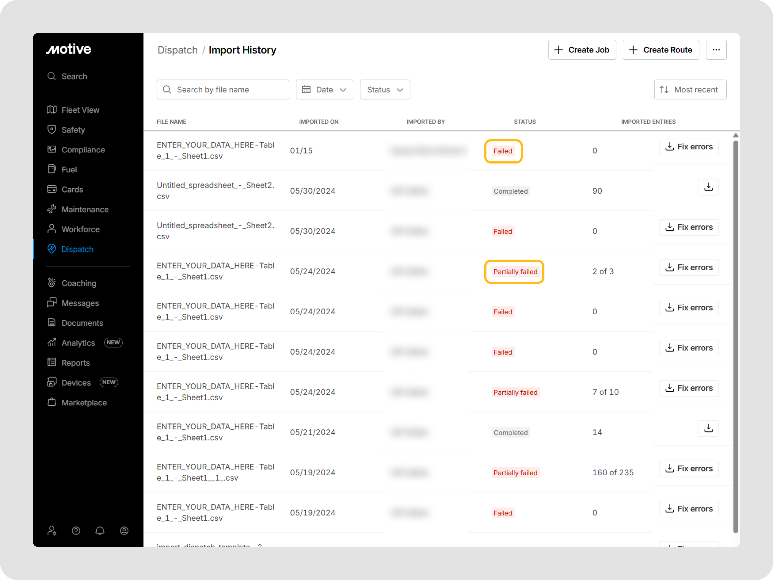
Task: Expand the Date filter dropdown
Action: (x=324, y=90)
